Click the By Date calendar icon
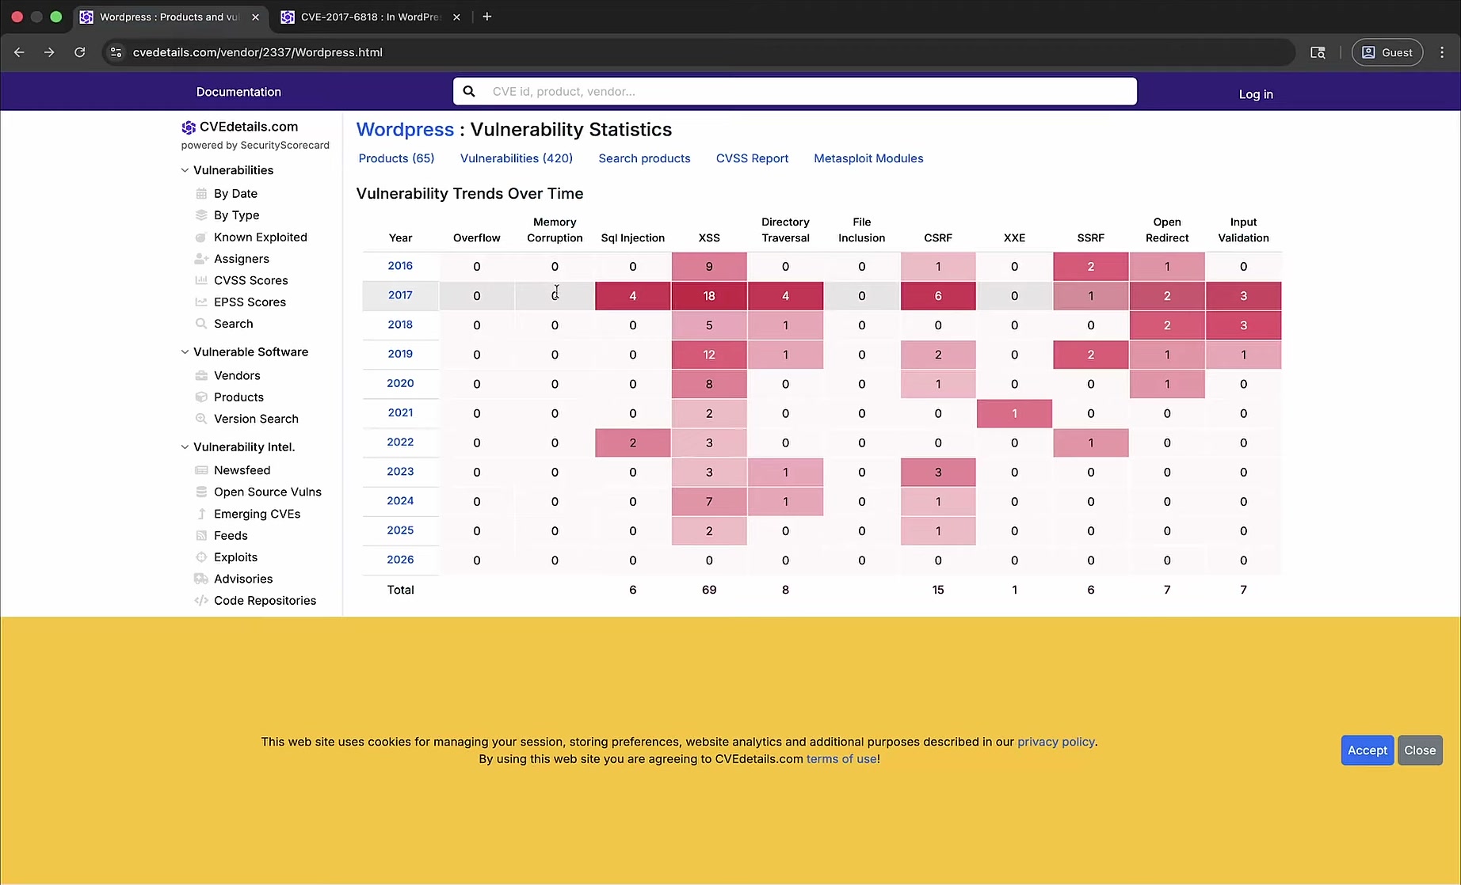The image size is (1461, 885). [x=201, y=193]
